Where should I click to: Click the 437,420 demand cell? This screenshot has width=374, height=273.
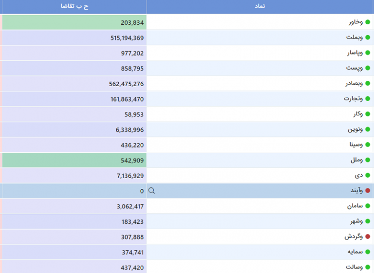point(74,267)
